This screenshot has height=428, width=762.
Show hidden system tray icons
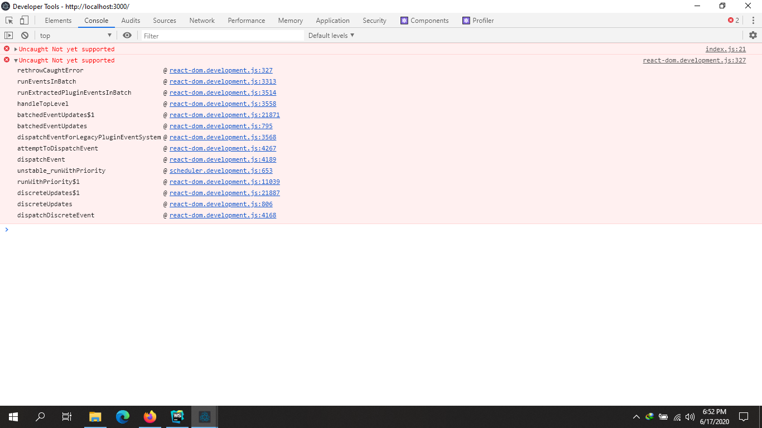coord(636,417)
